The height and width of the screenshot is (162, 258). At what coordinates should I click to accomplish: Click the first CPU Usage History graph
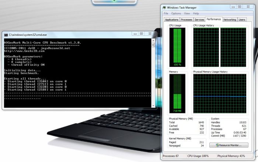(206, 47)
